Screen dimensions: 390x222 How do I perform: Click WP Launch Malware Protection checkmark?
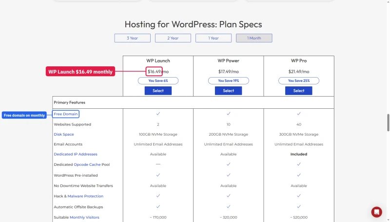[158, 196]
